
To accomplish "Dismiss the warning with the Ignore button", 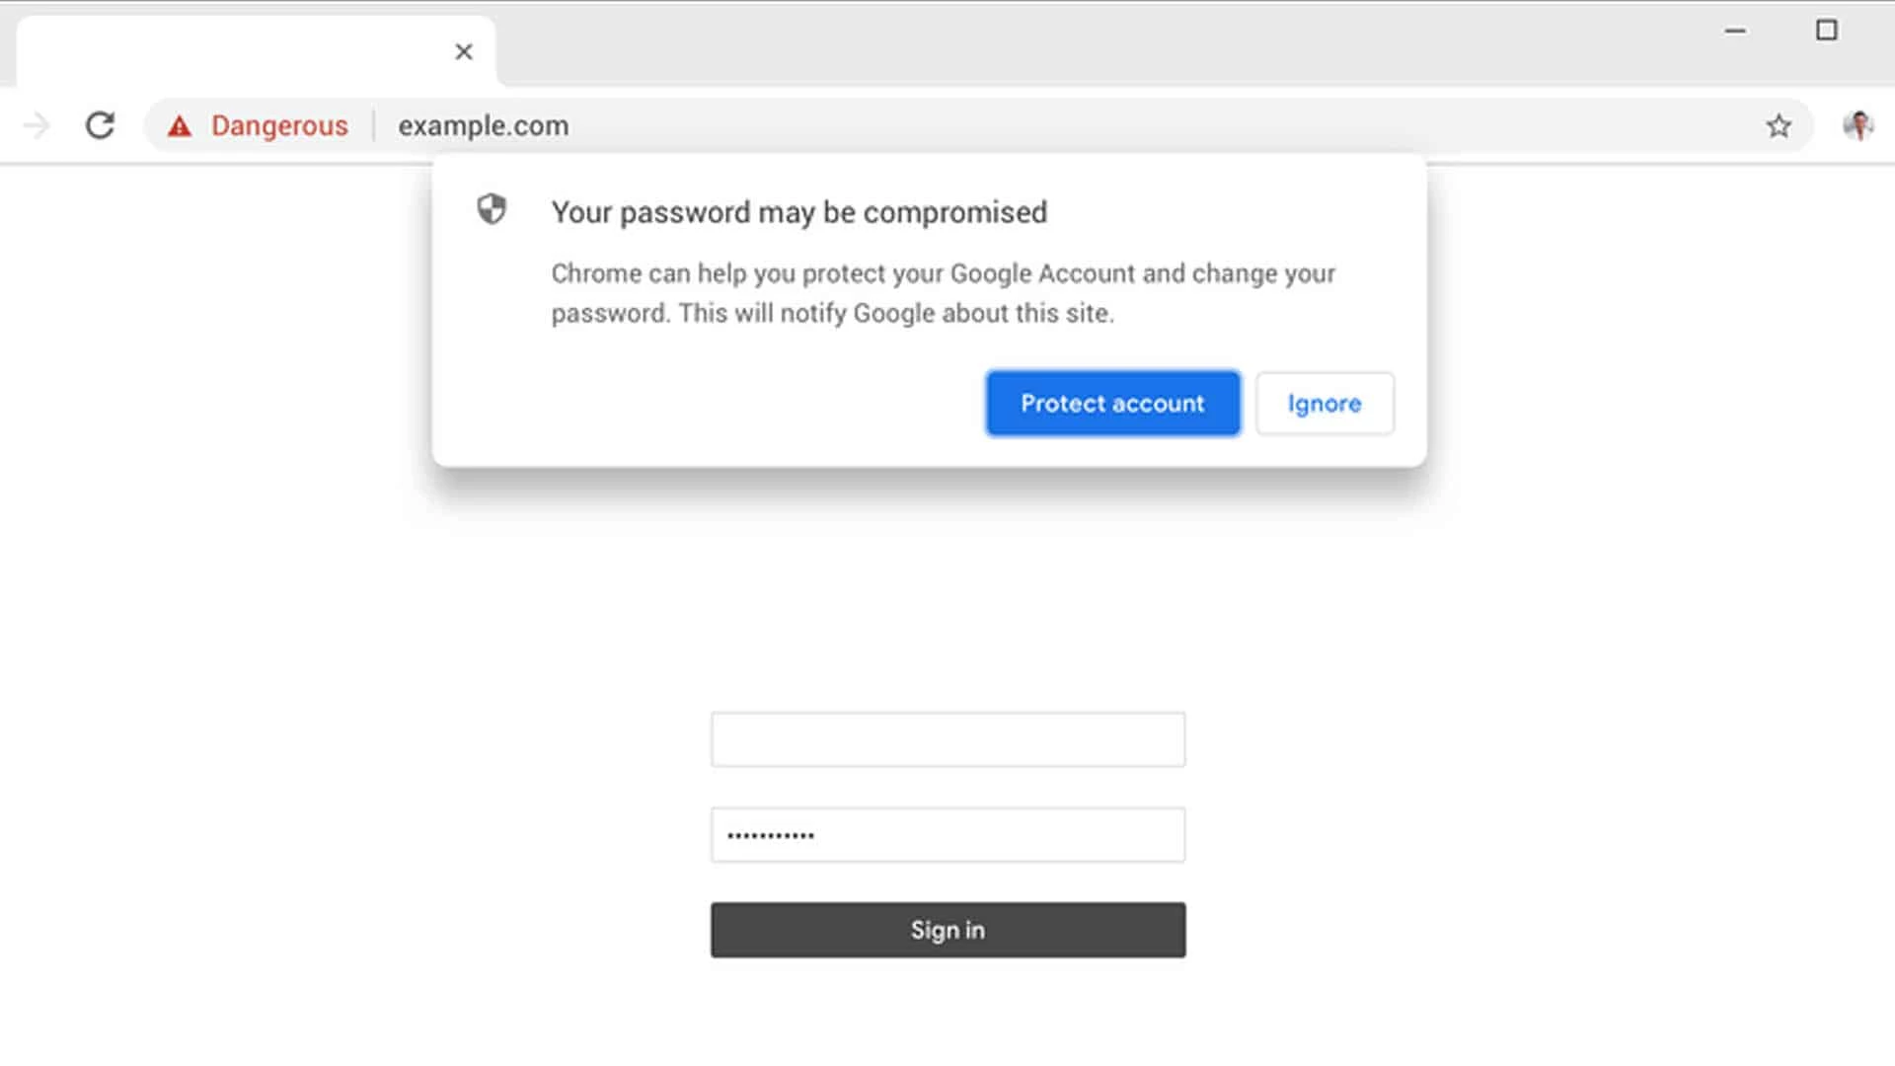I will pos(1325,403).
